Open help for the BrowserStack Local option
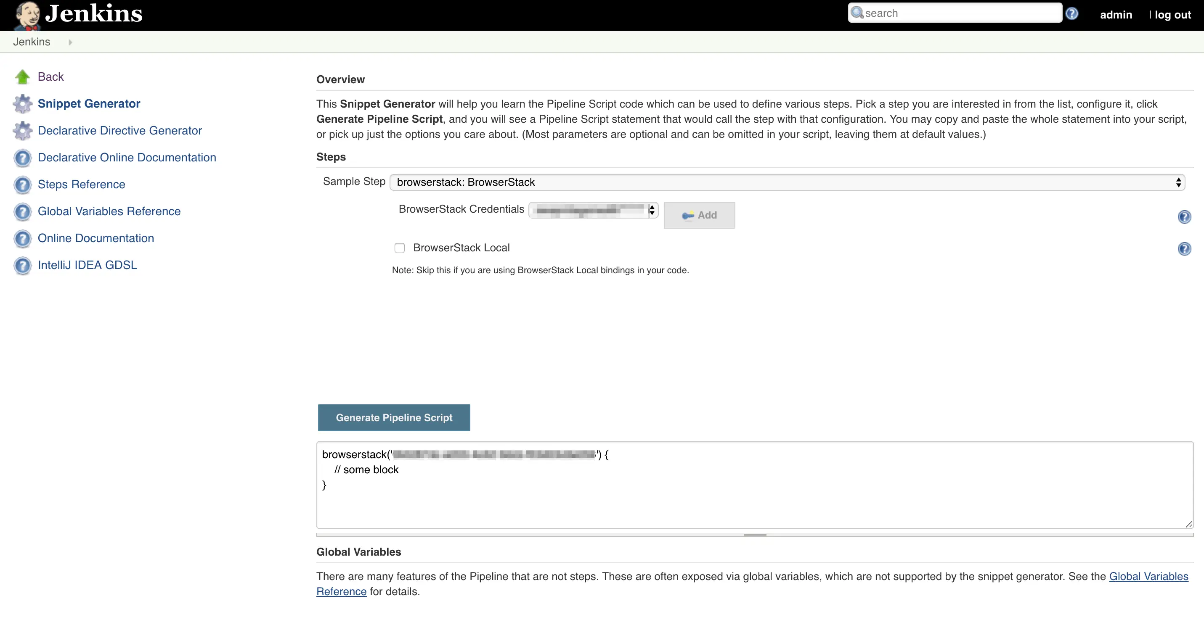1204x617 pixels. coord(1184,248)
